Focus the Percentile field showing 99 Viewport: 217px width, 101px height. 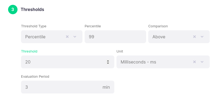pos(115,37)
